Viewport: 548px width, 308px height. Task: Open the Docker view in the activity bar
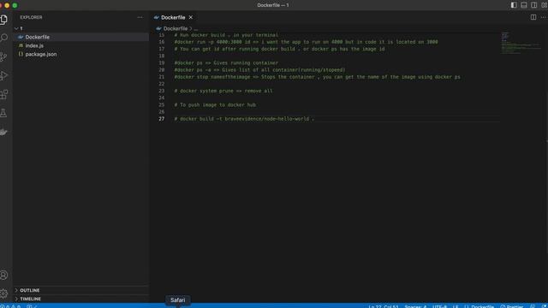(x=3, y=132)
